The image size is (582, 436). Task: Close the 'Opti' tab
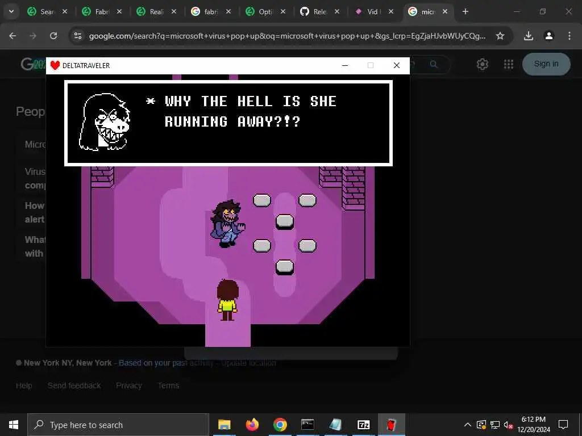pyautogui.click(x=283, y=11)
